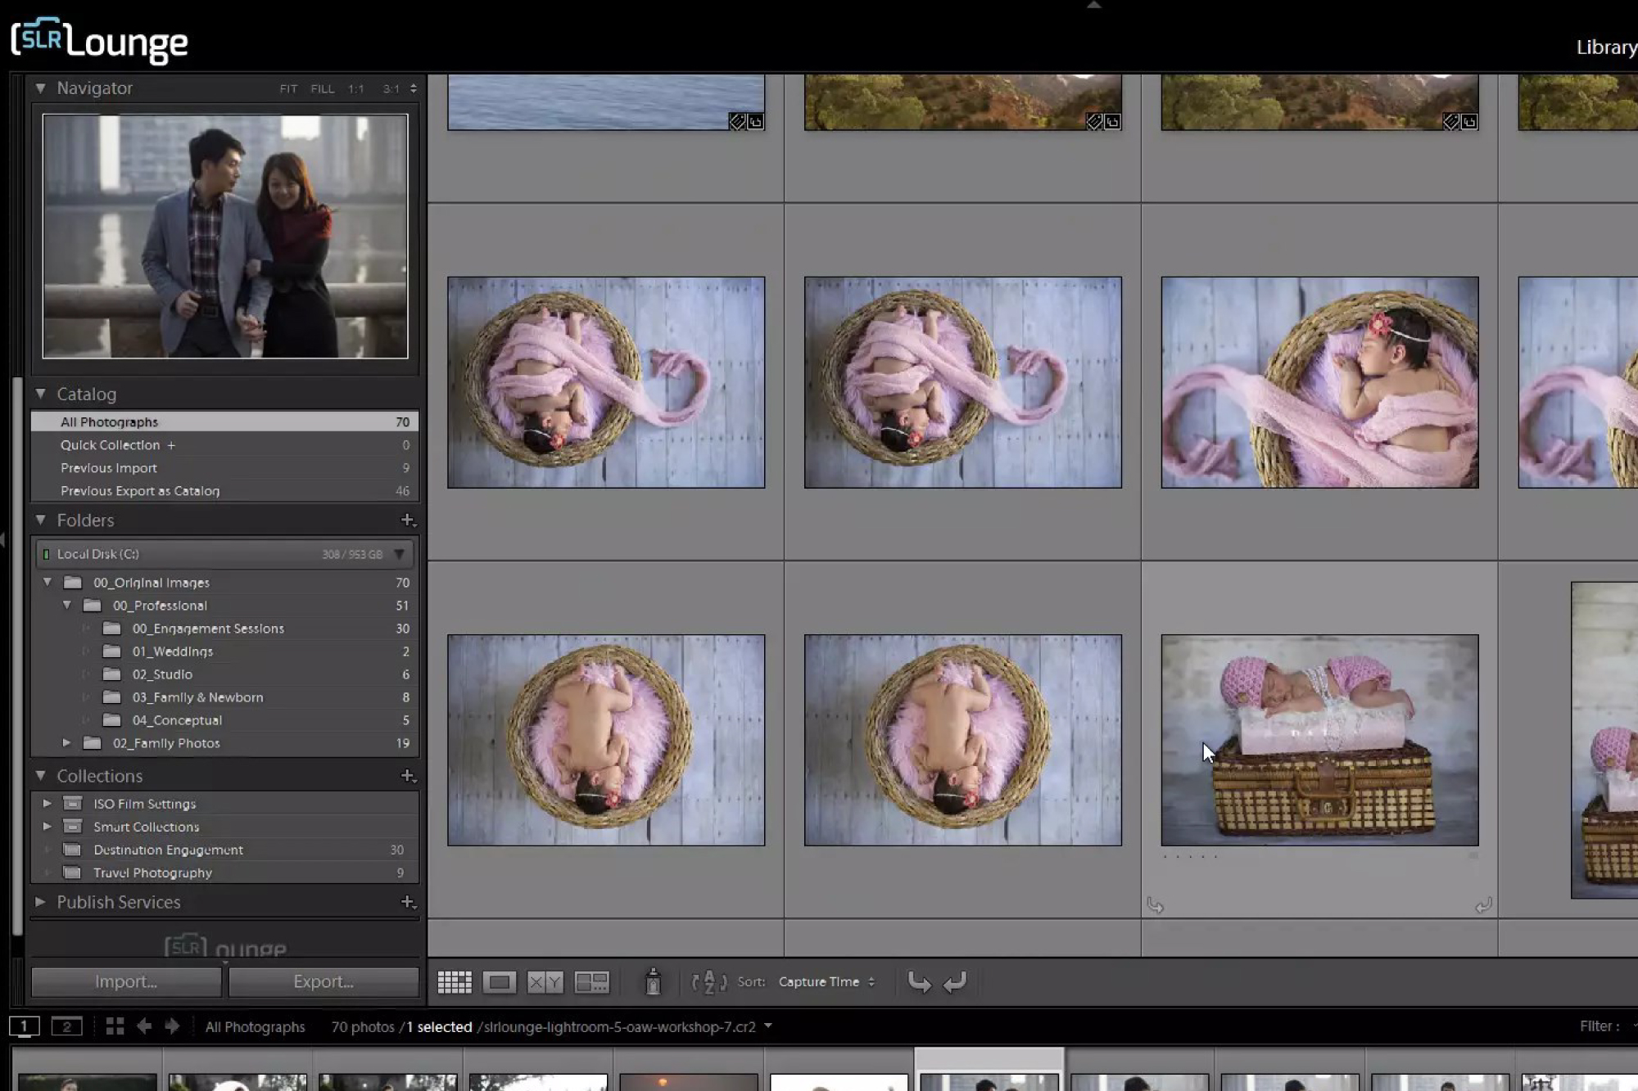Screen dimensions: 1638x1091
Task: Set Navigator zoom to 3:1
Action: (x=391, y=88)
